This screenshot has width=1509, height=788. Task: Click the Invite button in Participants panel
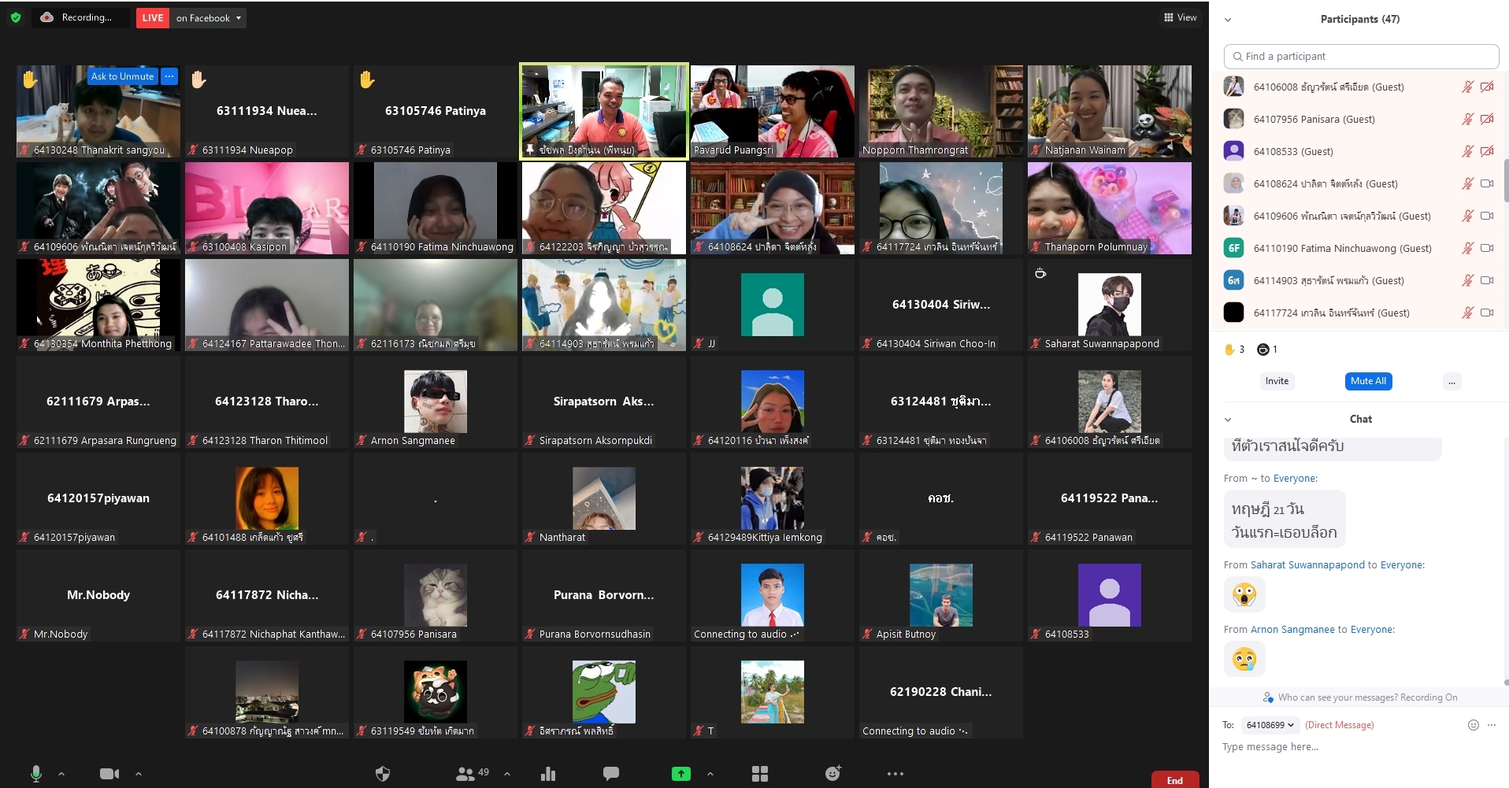point(1277,381)
